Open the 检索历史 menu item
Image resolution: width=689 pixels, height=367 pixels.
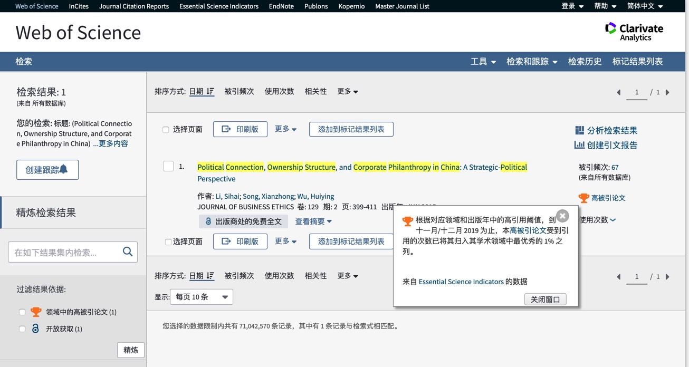click(x=585, y=62)
